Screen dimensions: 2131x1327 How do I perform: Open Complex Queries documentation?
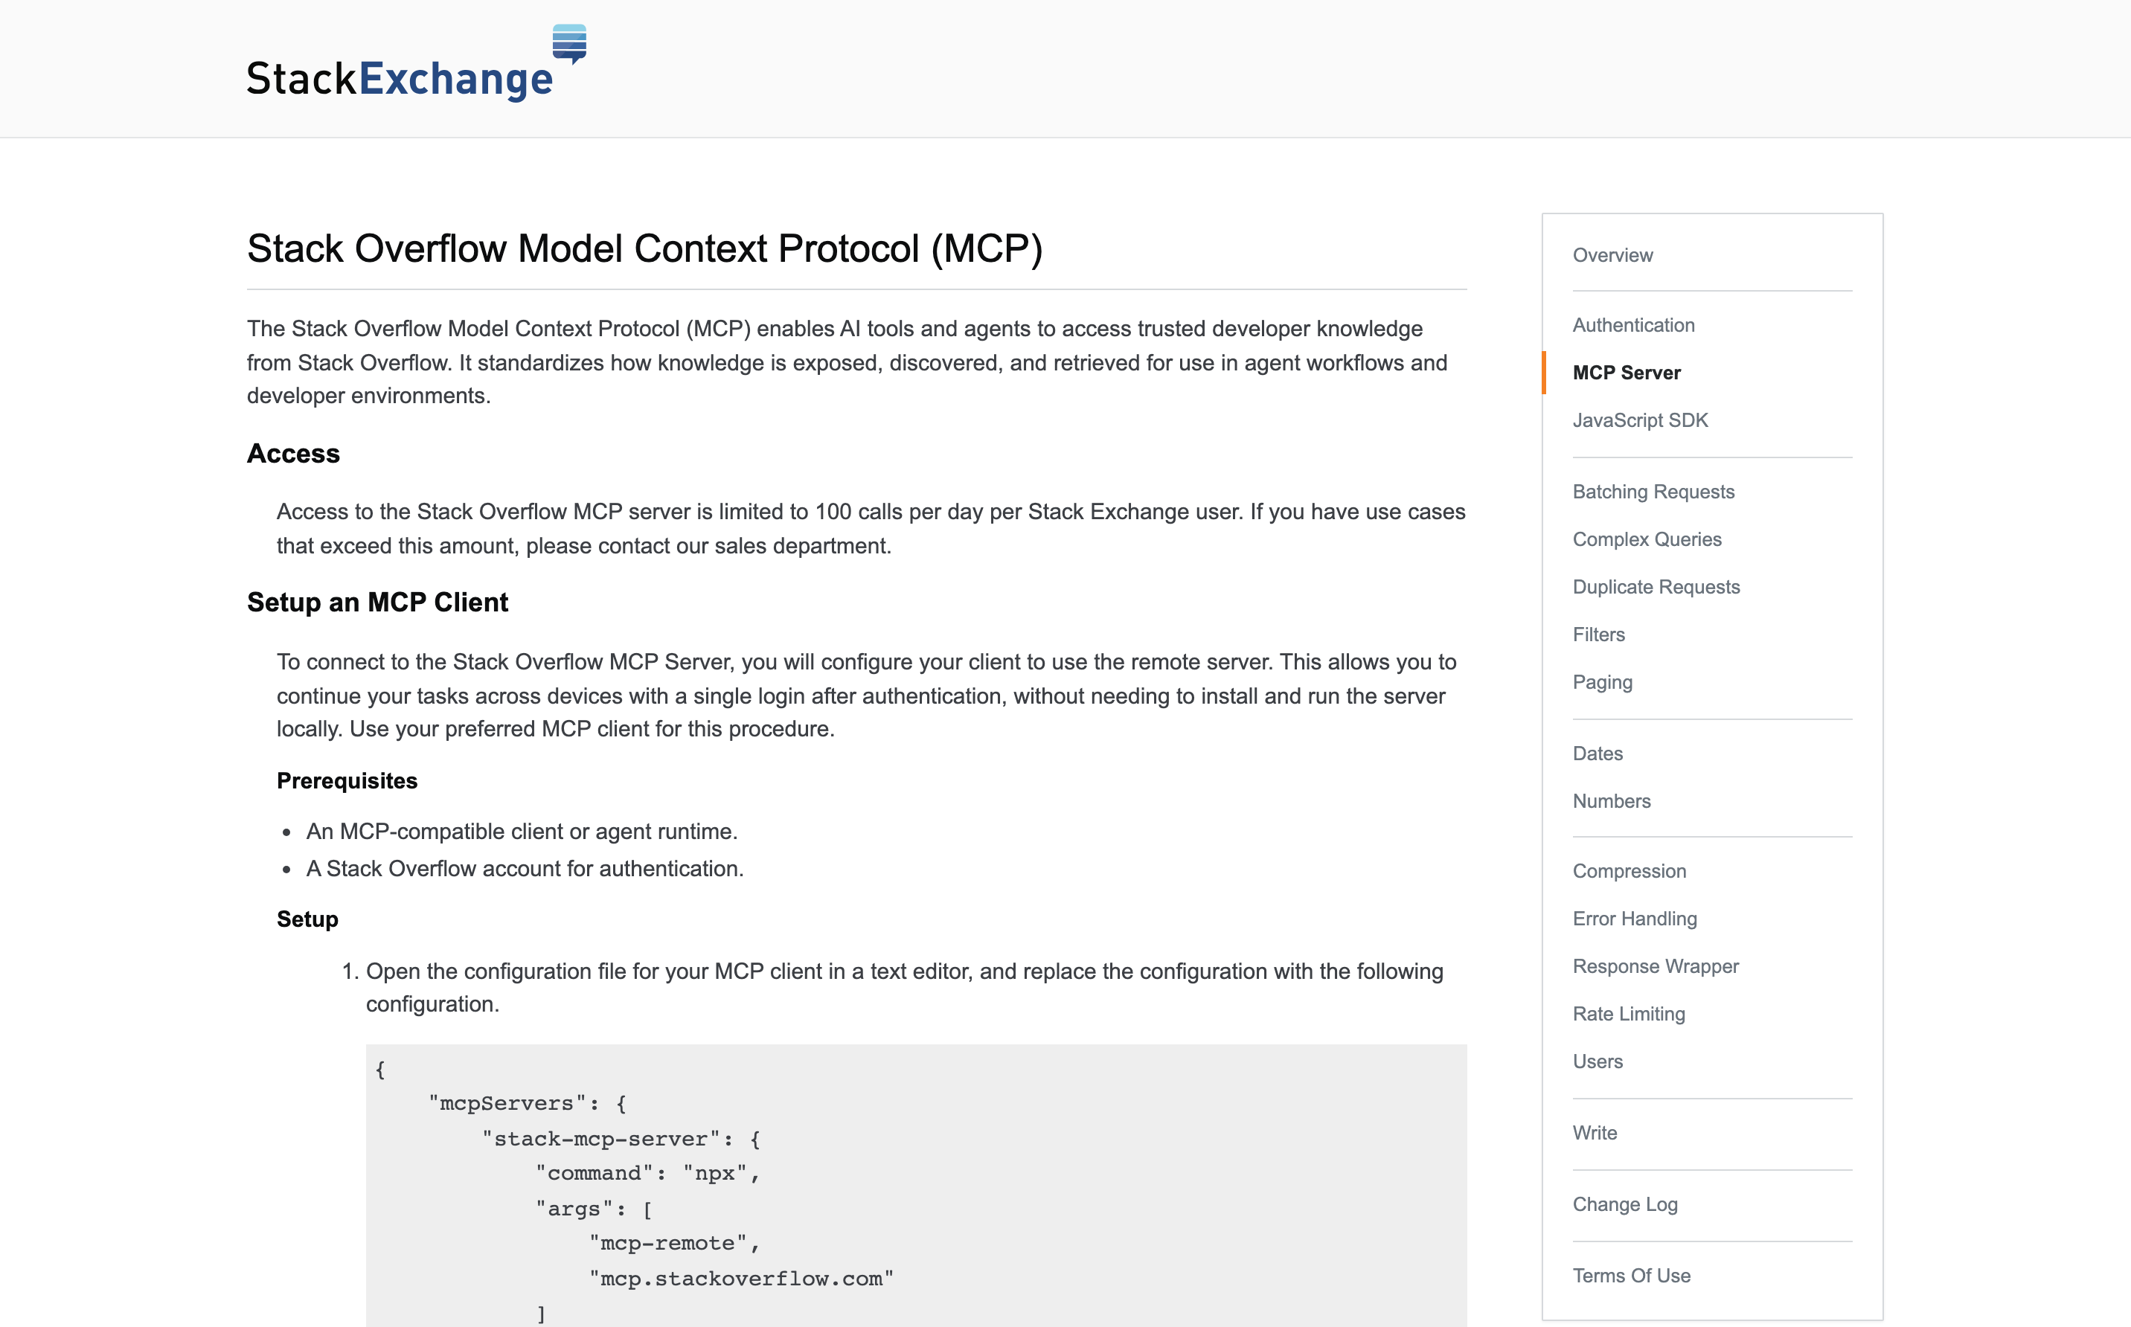click(x=1647, y=540)
